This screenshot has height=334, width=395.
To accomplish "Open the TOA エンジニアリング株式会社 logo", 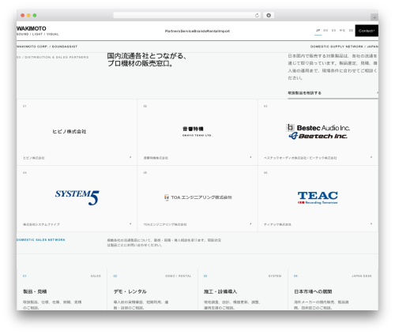I will (197, 197).
